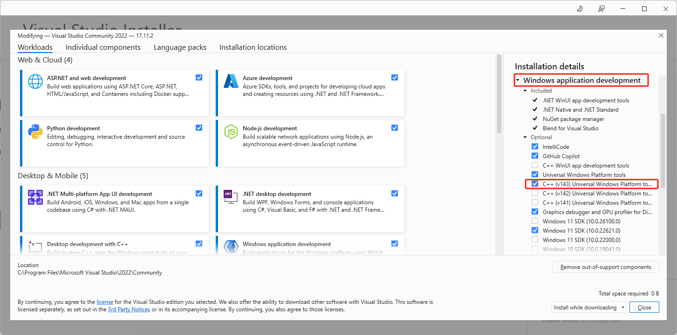Click the Azure development logo icon
The height and width of the screenshot is (335, 677).
(231, 81)
